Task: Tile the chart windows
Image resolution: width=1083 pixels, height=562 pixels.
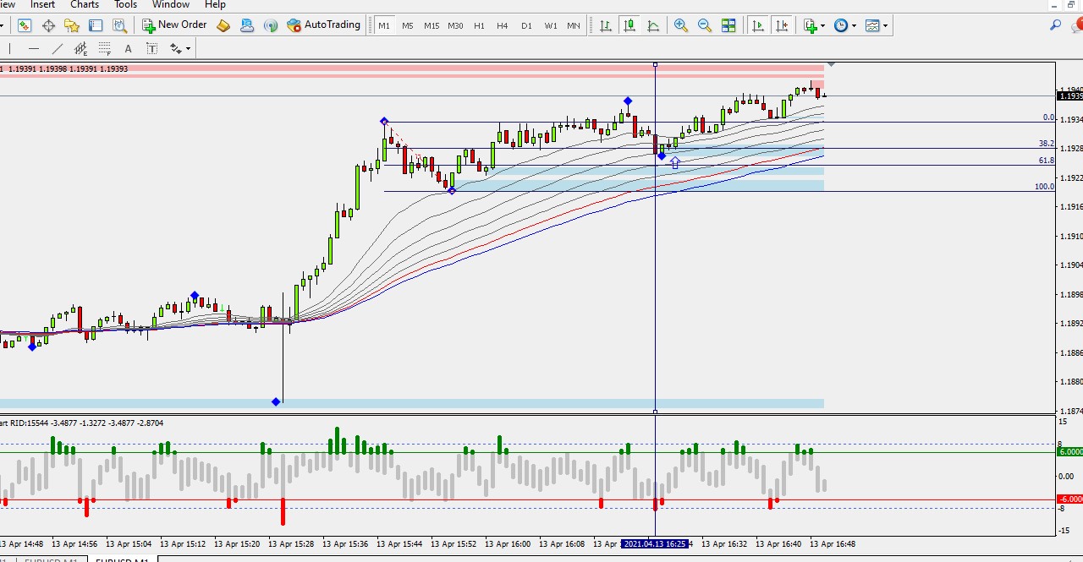Action: (x=728, y=25)
